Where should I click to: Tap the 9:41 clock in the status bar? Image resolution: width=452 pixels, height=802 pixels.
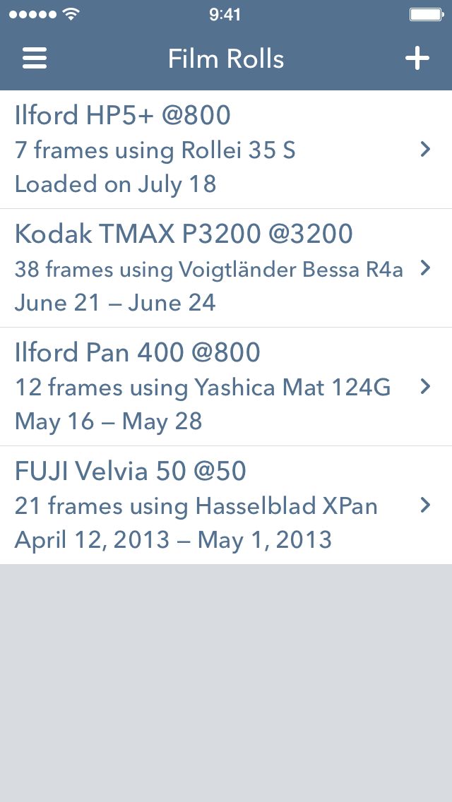pos(225,13)
